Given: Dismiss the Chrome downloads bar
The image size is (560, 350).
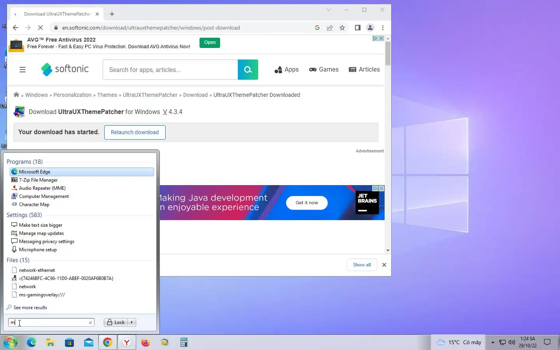Looking at the screenshot, I should click(384, 265).
